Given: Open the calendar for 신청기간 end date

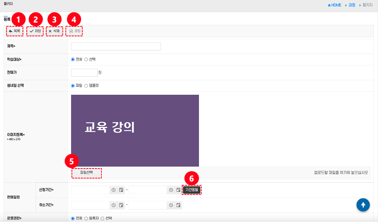Looking at the screenshot, I should [178, 190].
